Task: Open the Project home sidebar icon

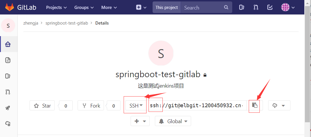Action: pyautogui.click(x=8, y=44)
